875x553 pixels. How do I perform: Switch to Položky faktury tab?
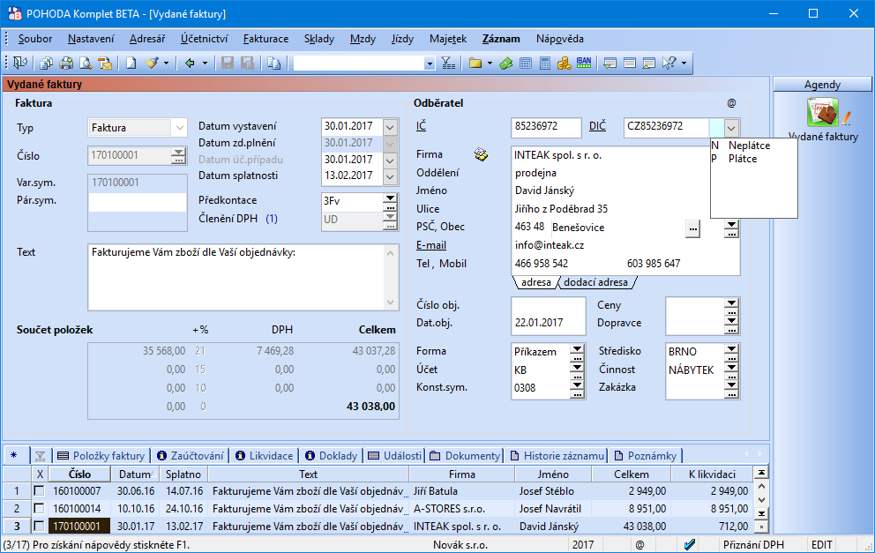point(101,456)
